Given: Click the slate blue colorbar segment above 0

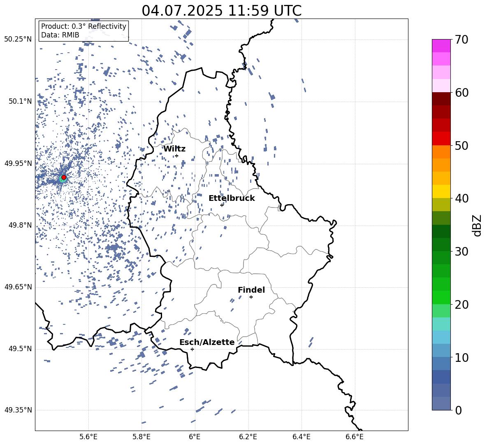Looking at the screenshot, I should pyautogui.click(x=441, y=403).
